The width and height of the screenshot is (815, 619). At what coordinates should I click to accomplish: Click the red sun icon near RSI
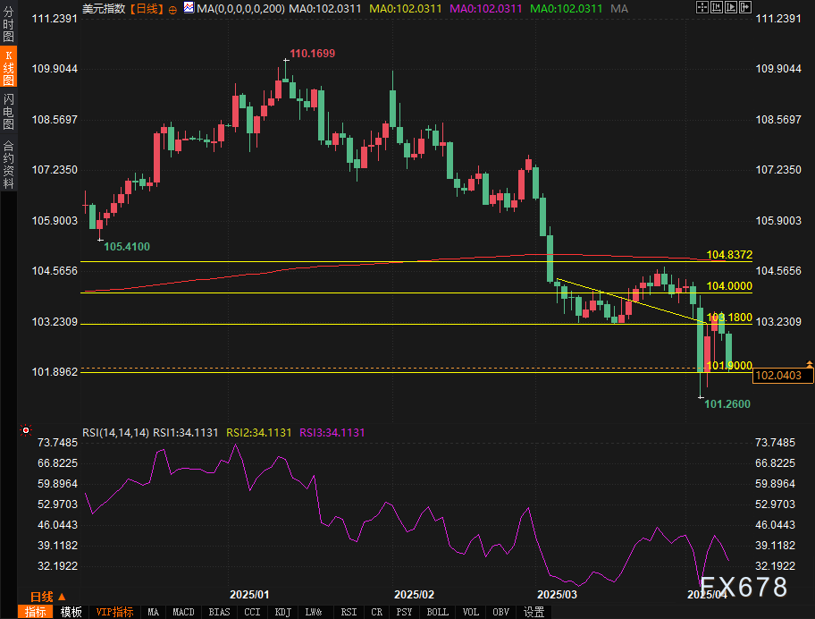[26, 431]
